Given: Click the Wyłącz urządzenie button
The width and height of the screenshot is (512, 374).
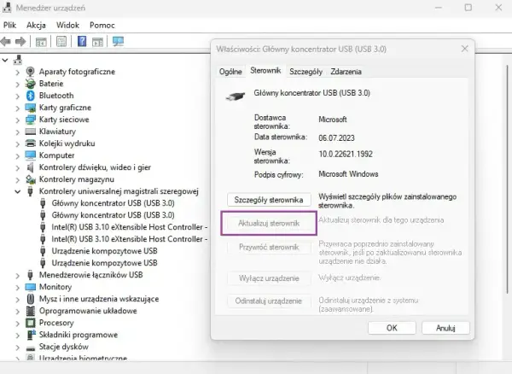Looking at the screenshot, I should pyautogui.click(x=269, y=278).
